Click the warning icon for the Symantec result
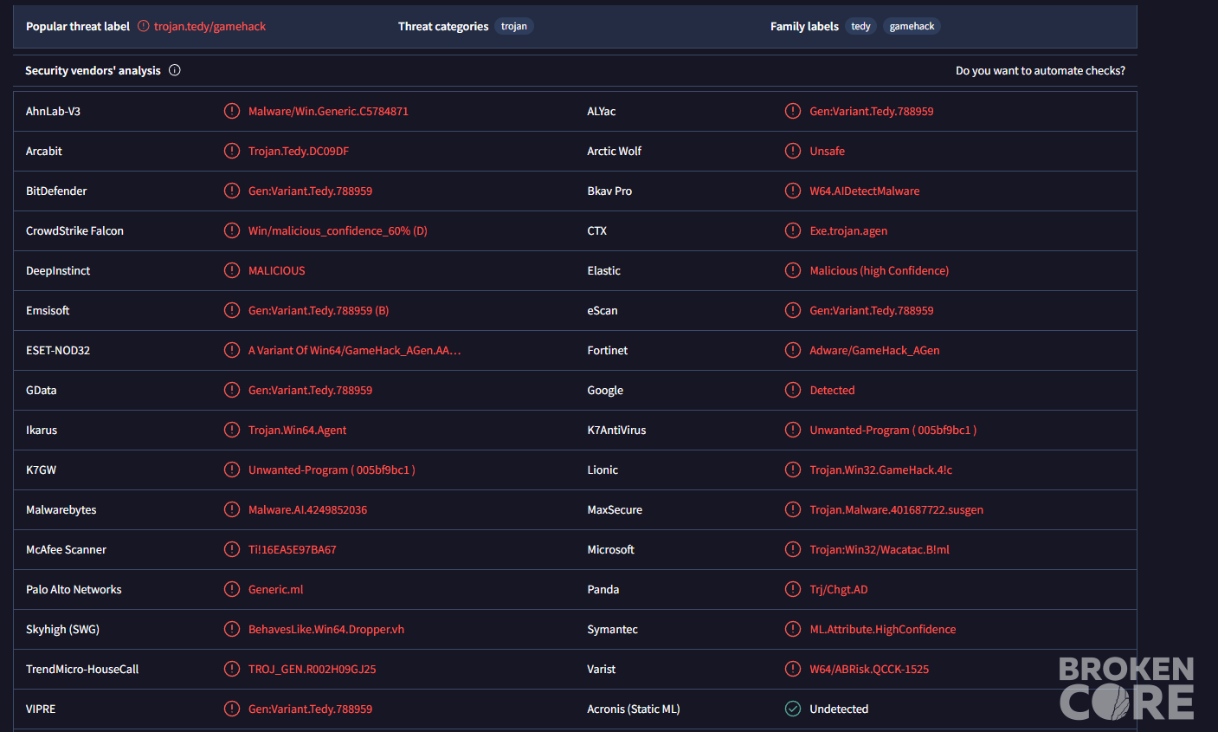The height and width of the screenshot is (732, 1218). click(x=793, y=629)
